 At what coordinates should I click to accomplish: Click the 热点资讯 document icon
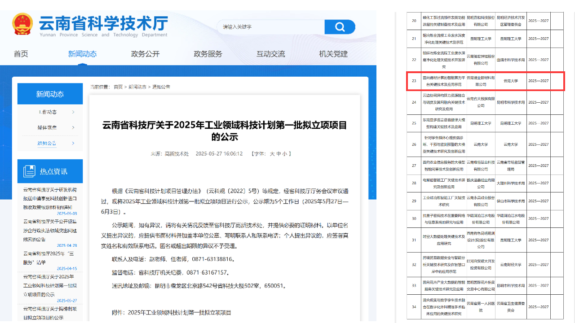pos(29,171)
